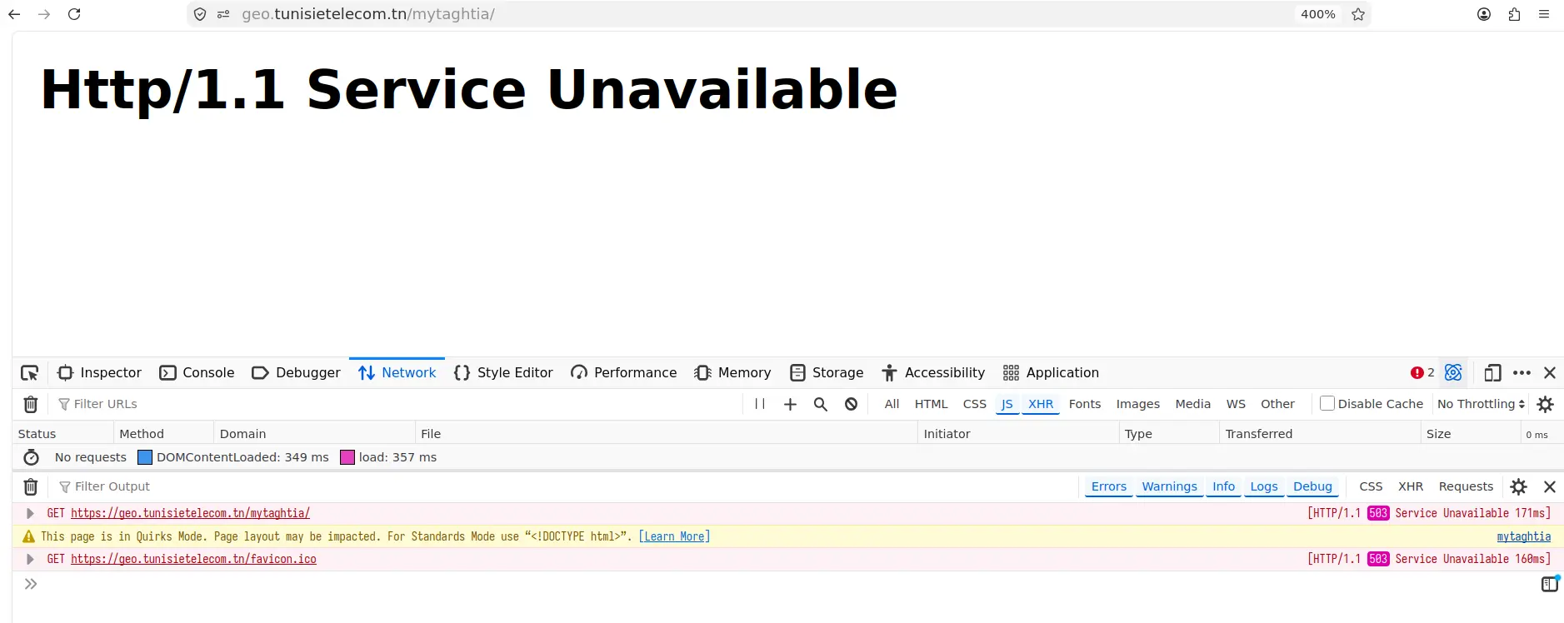Switch to the Debugger tab
Viewport: 1564px width, 623px height.
[297, 373]
